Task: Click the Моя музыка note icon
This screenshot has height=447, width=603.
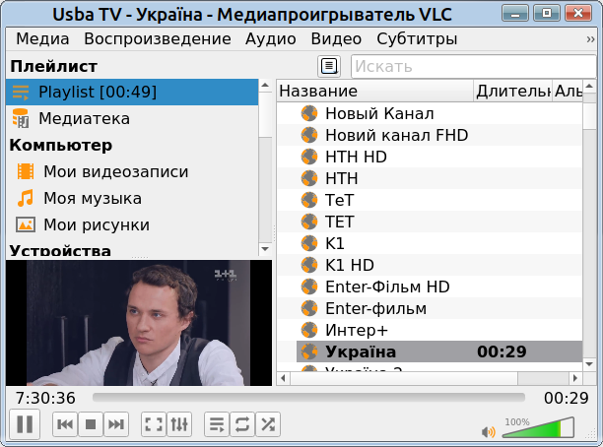Action: (x=26, y=198)
